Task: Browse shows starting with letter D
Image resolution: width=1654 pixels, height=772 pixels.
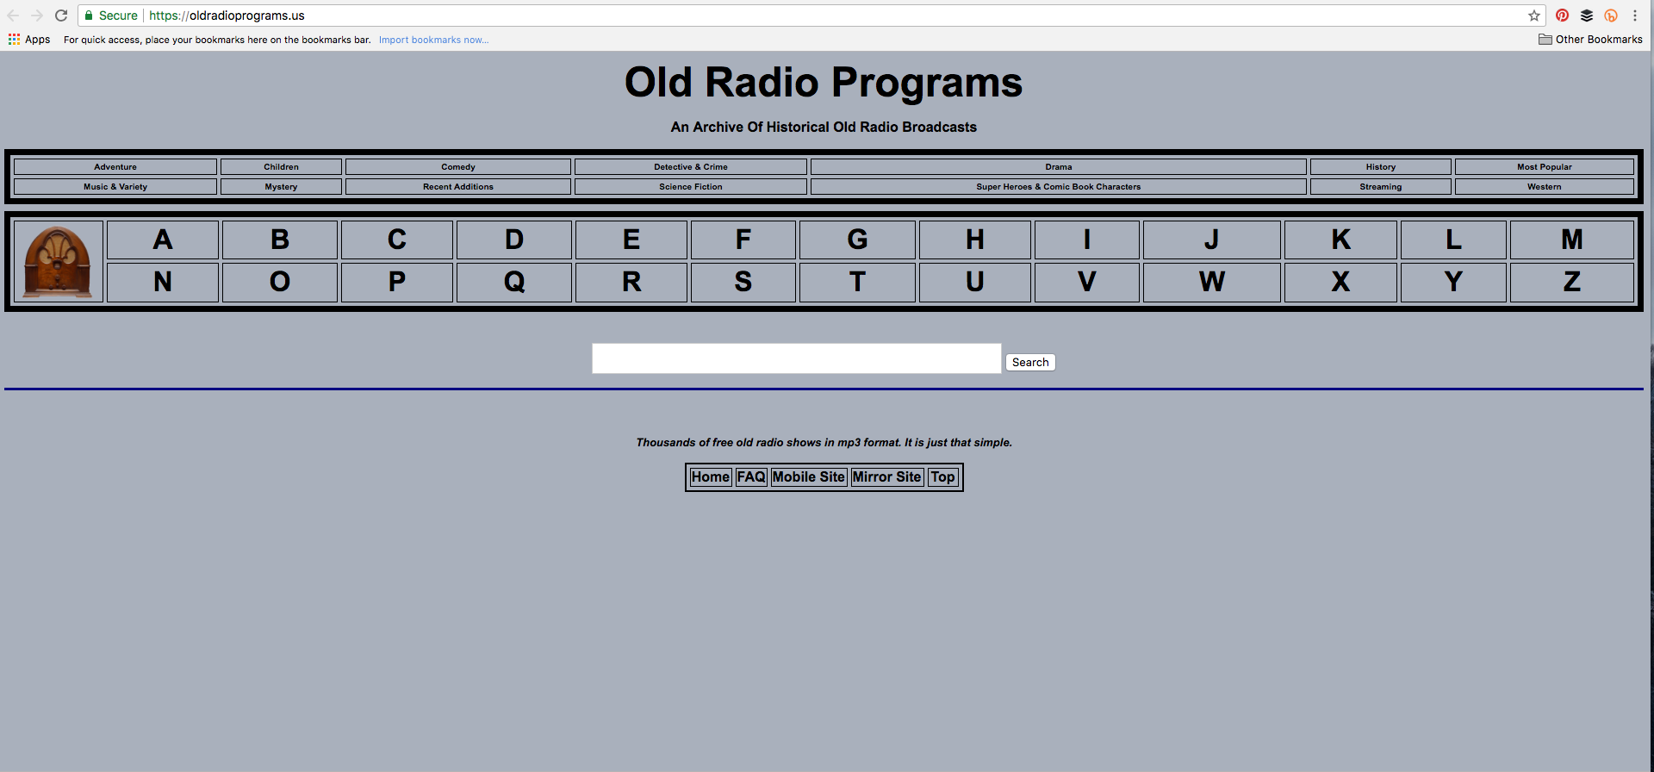Action: click(x=514, y=240)
